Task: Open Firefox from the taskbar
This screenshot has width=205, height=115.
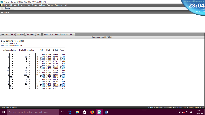Action: tap(92, 112)
